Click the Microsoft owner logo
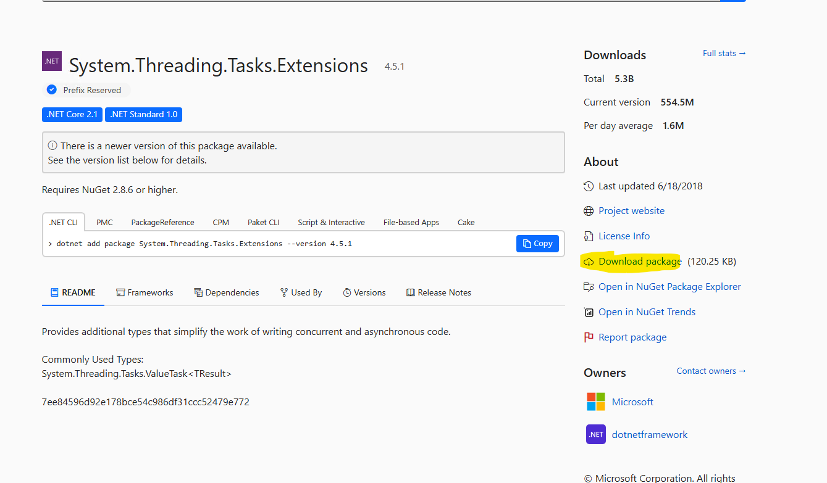827x483 pixels. tap(595, 402)
